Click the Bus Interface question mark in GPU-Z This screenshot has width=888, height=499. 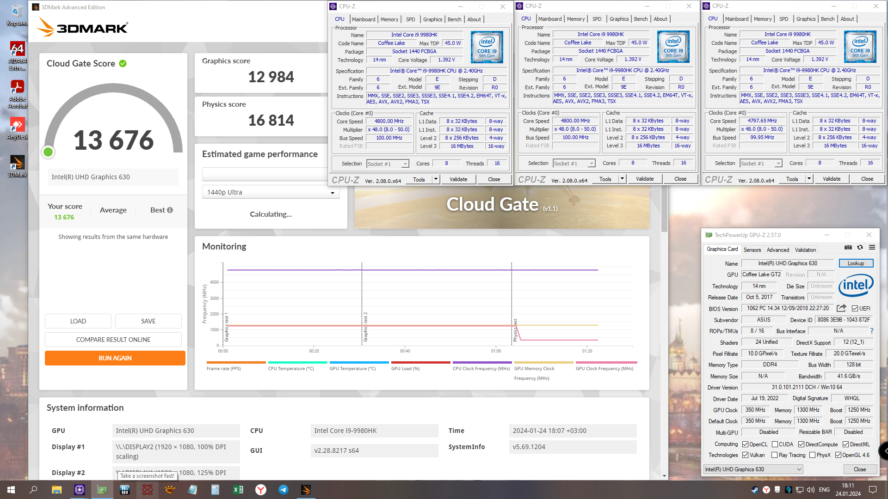(x=872, y=331)
